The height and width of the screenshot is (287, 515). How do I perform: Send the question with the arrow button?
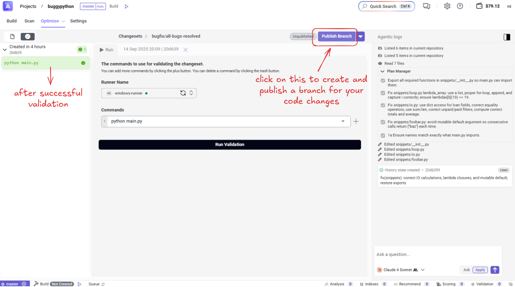pos(494,270)
